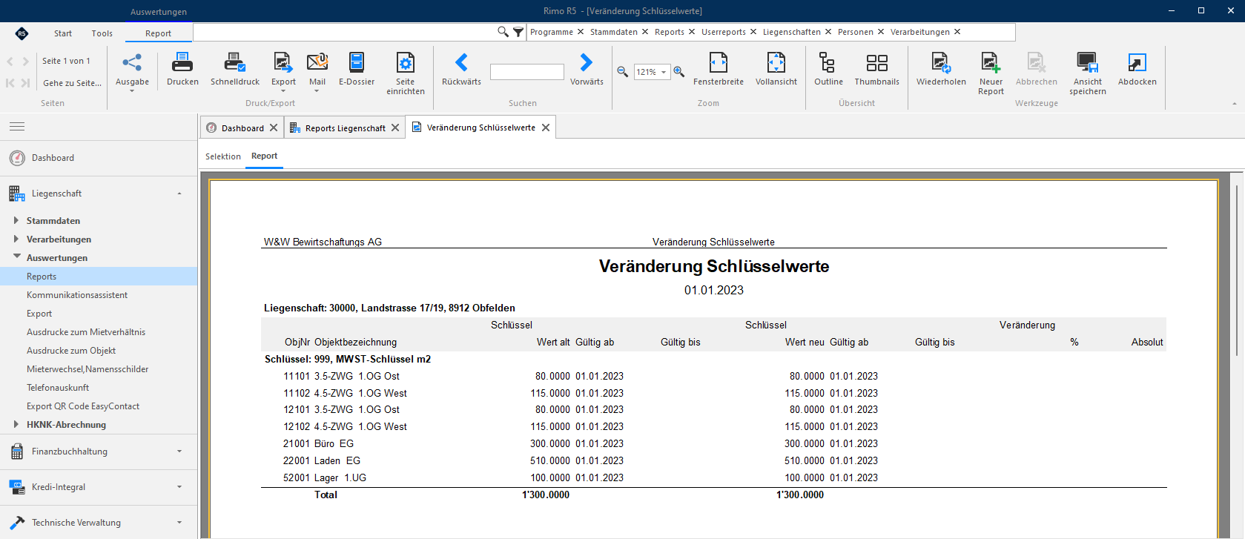
Task: Close the Veränderung Schlüsselwerte tab
Action: click(x=546, y=128)
